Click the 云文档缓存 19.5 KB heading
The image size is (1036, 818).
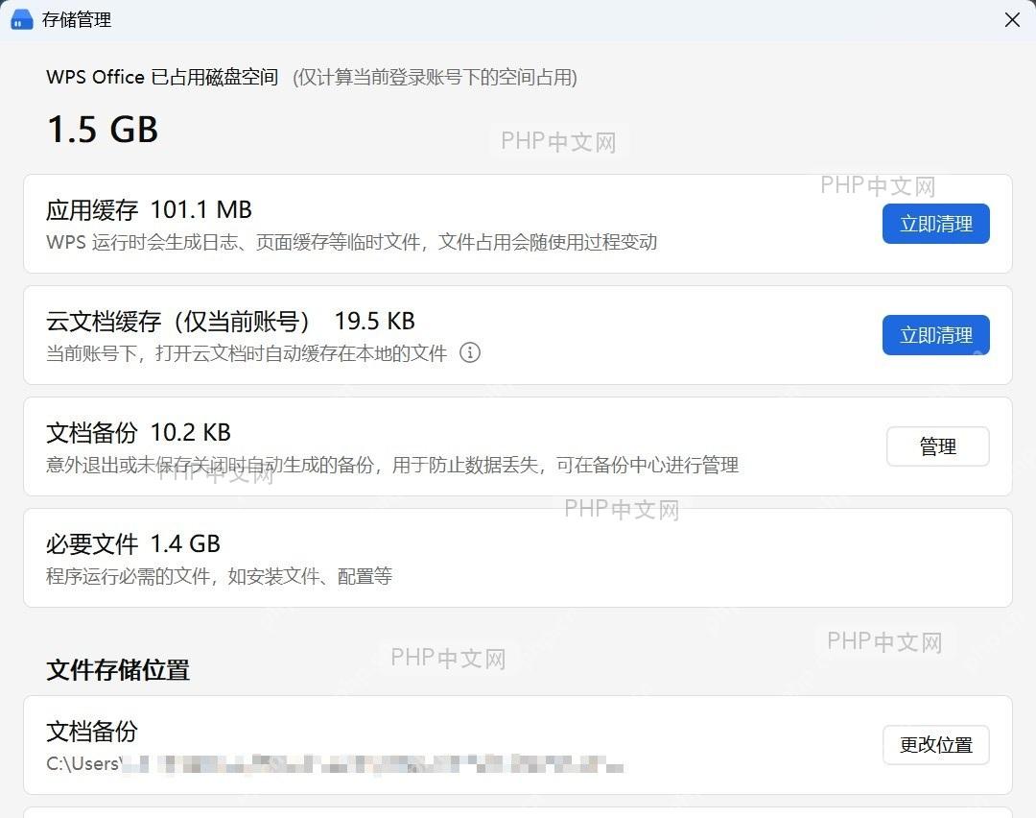click(230, 322)
